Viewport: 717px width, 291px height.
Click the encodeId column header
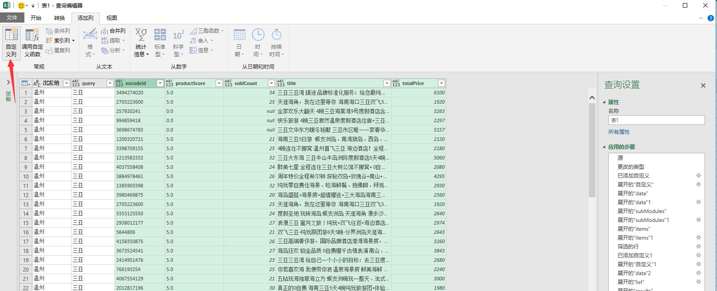tap(139, 83)
